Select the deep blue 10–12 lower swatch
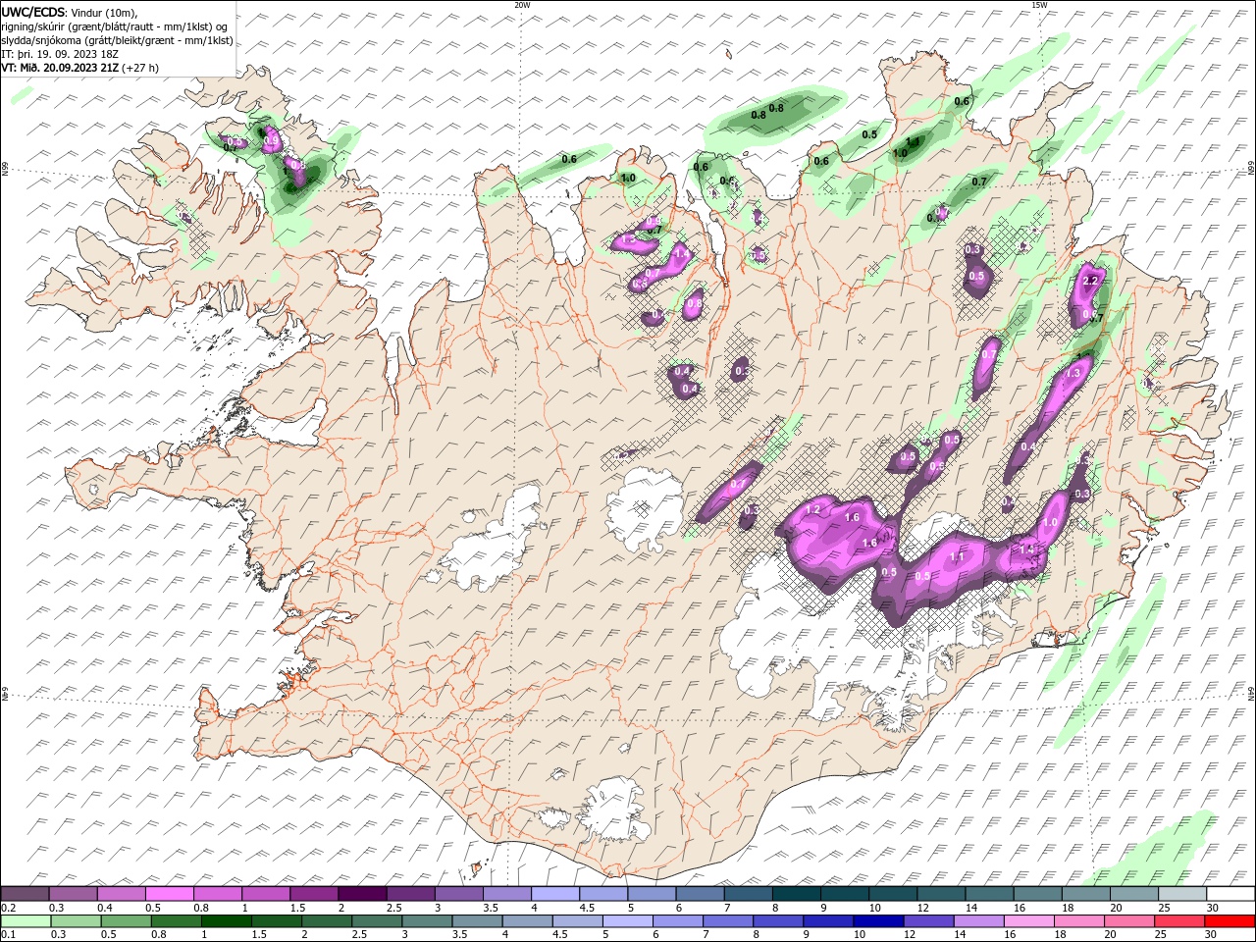The image size is (1256, 942). point(878,921)
